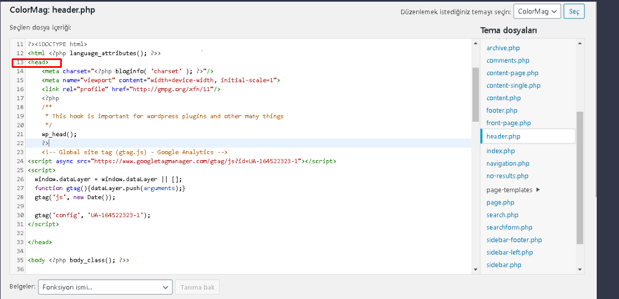Click the theme files list scroll-down arrow
Viewport: 619px width, 299px height.
tap(579, 270)
